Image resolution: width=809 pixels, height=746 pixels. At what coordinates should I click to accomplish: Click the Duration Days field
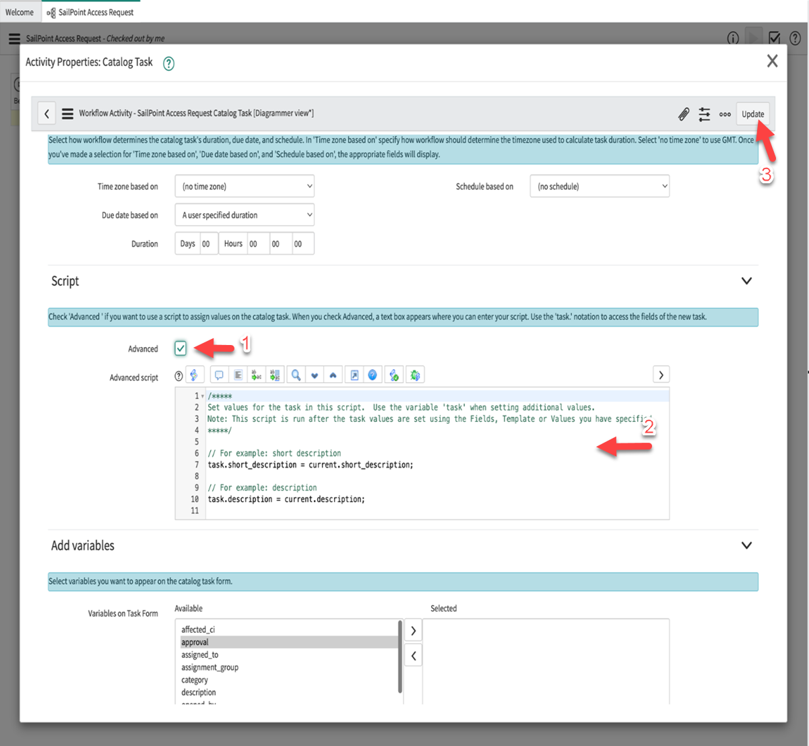pyautogui.click(x=209, y=244)
